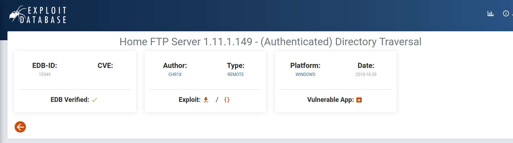Screen dimensions: 513x143
Task: Click the Vulnerable App label
Action: coord(330,100)
